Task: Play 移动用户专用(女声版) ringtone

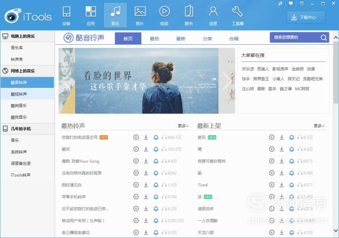Action: click(136, 220)
